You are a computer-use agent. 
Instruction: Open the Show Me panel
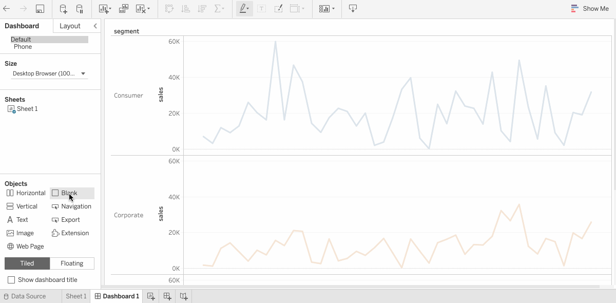590,9
